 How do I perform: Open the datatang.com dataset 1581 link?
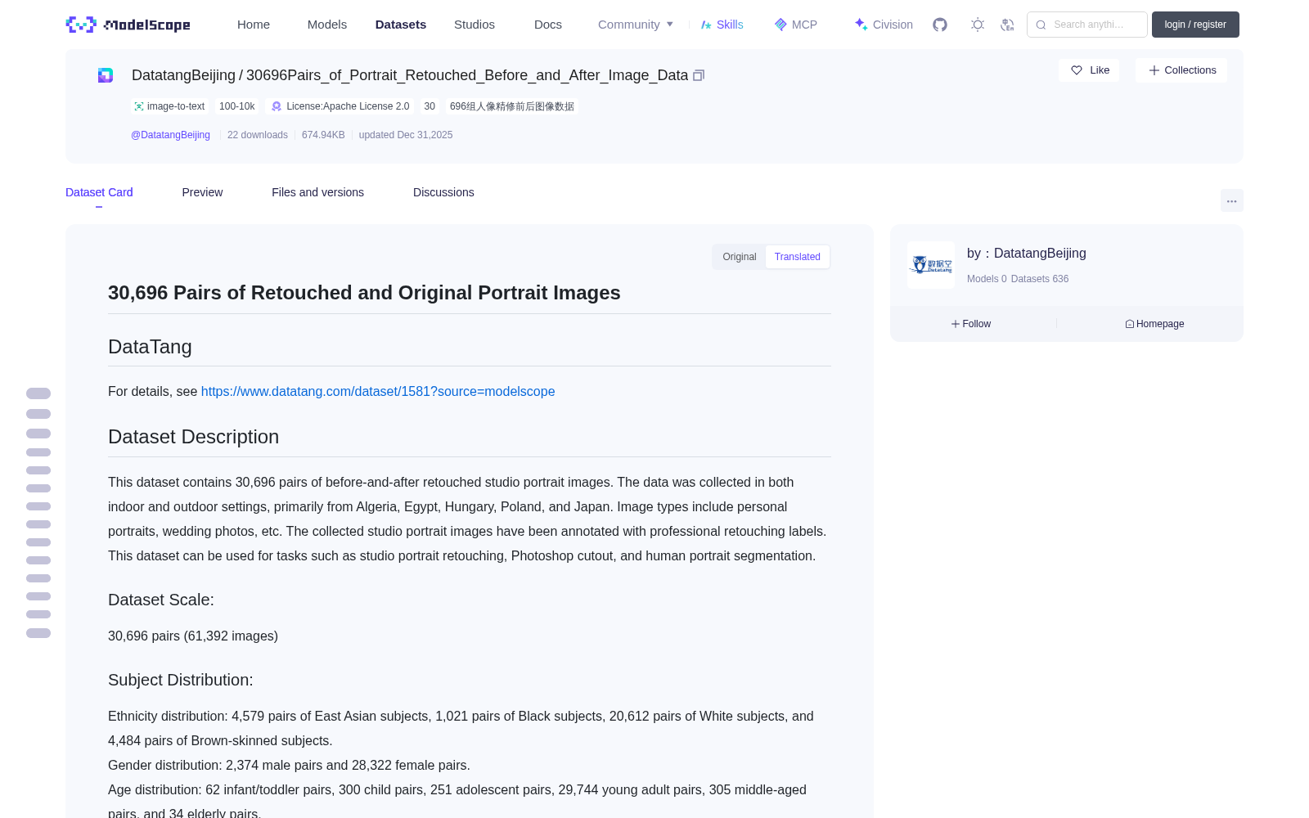pyautogui.click(x=378, y=392)
